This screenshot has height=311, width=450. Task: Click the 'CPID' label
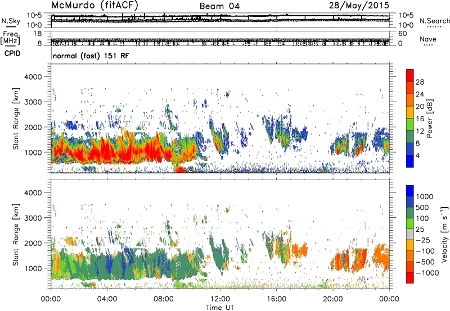(12, 53)
